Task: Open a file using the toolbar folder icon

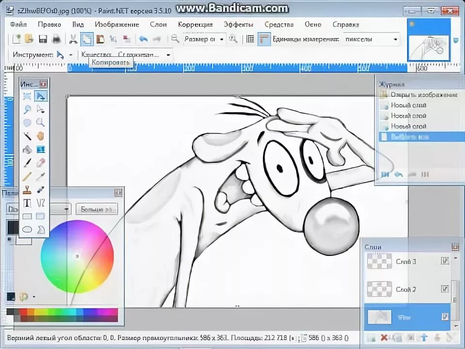Action: tap(29, 39)
